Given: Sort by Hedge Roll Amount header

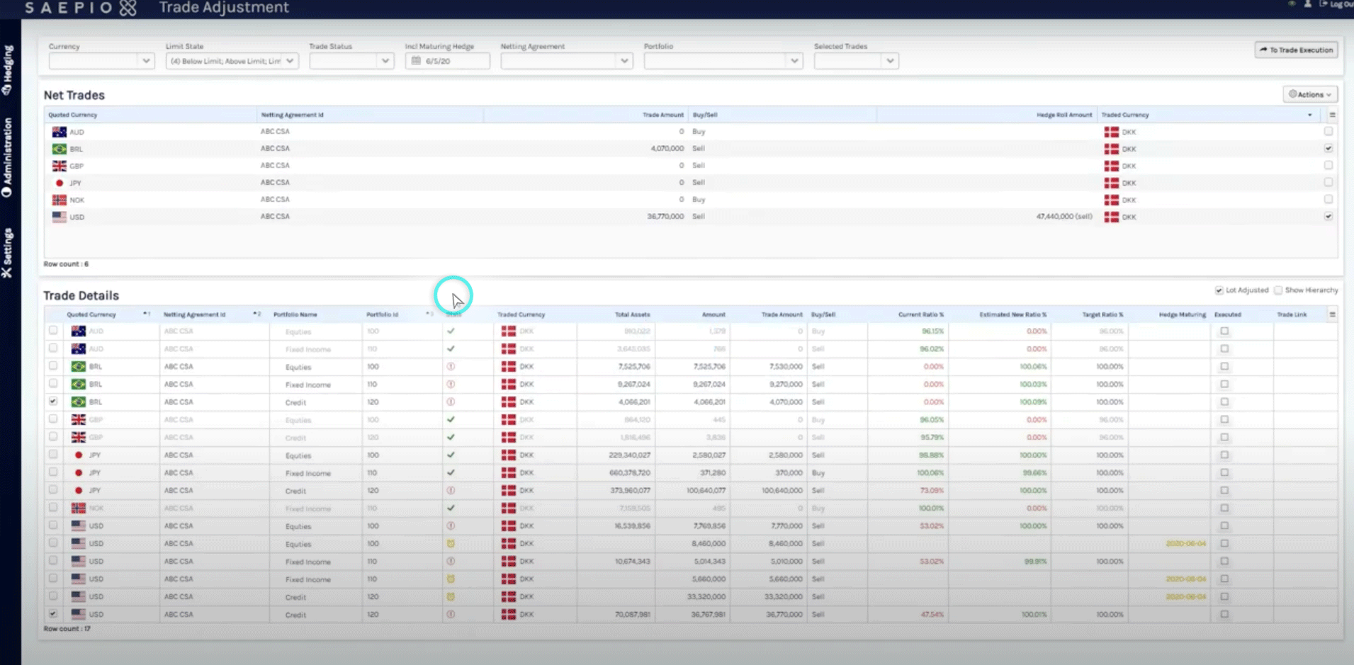Looking at the screenshot, I should pos(1064,115).
